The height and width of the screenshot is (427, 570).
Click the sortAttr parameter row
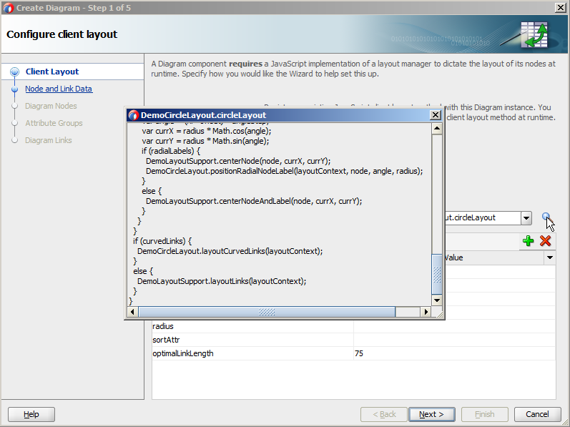tap(354, 340)
